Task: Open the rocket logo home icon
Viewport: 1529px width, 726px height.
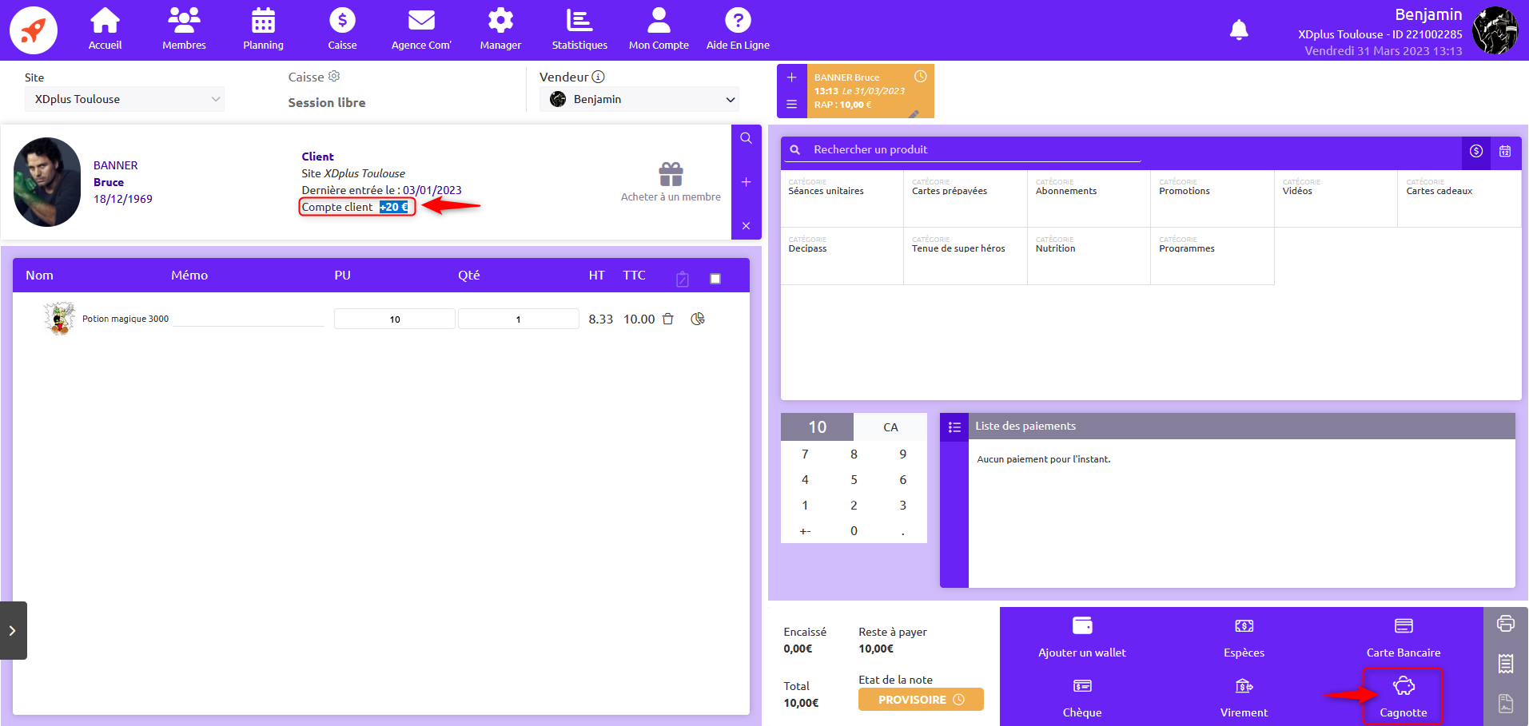Action: [x=34, y=30]
